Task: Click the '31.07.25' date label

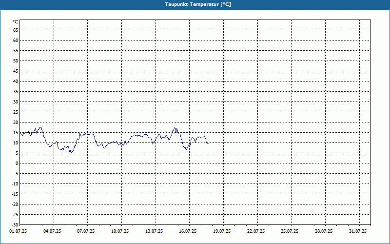Action: click(x=358, y=231)
